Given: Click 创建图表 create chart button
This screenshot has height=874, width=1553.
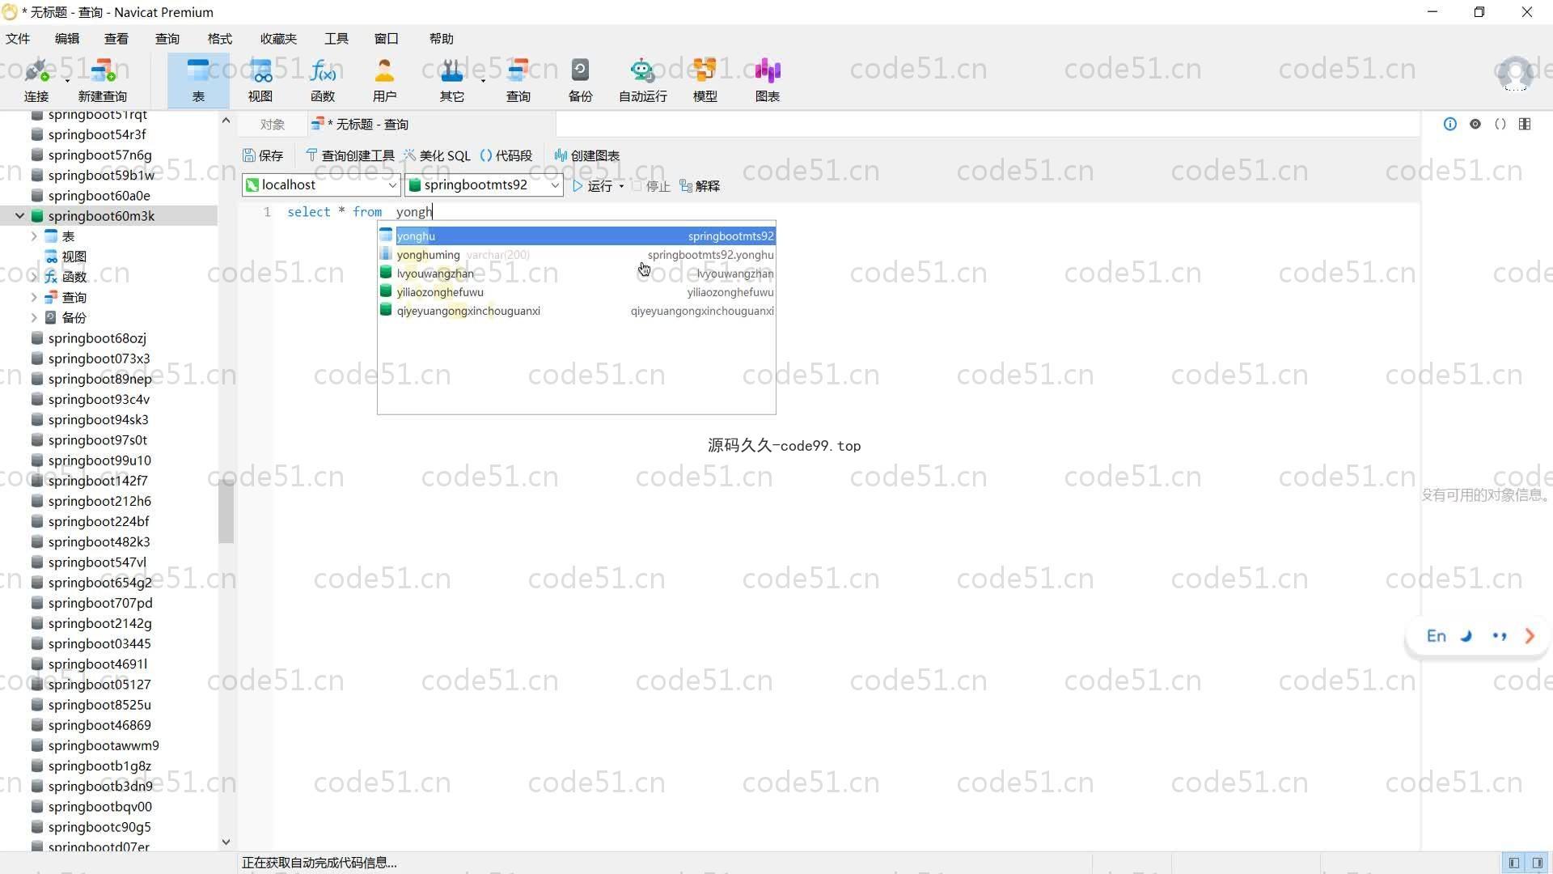Looking at the screenshot, I should click(x=587, y=155).
